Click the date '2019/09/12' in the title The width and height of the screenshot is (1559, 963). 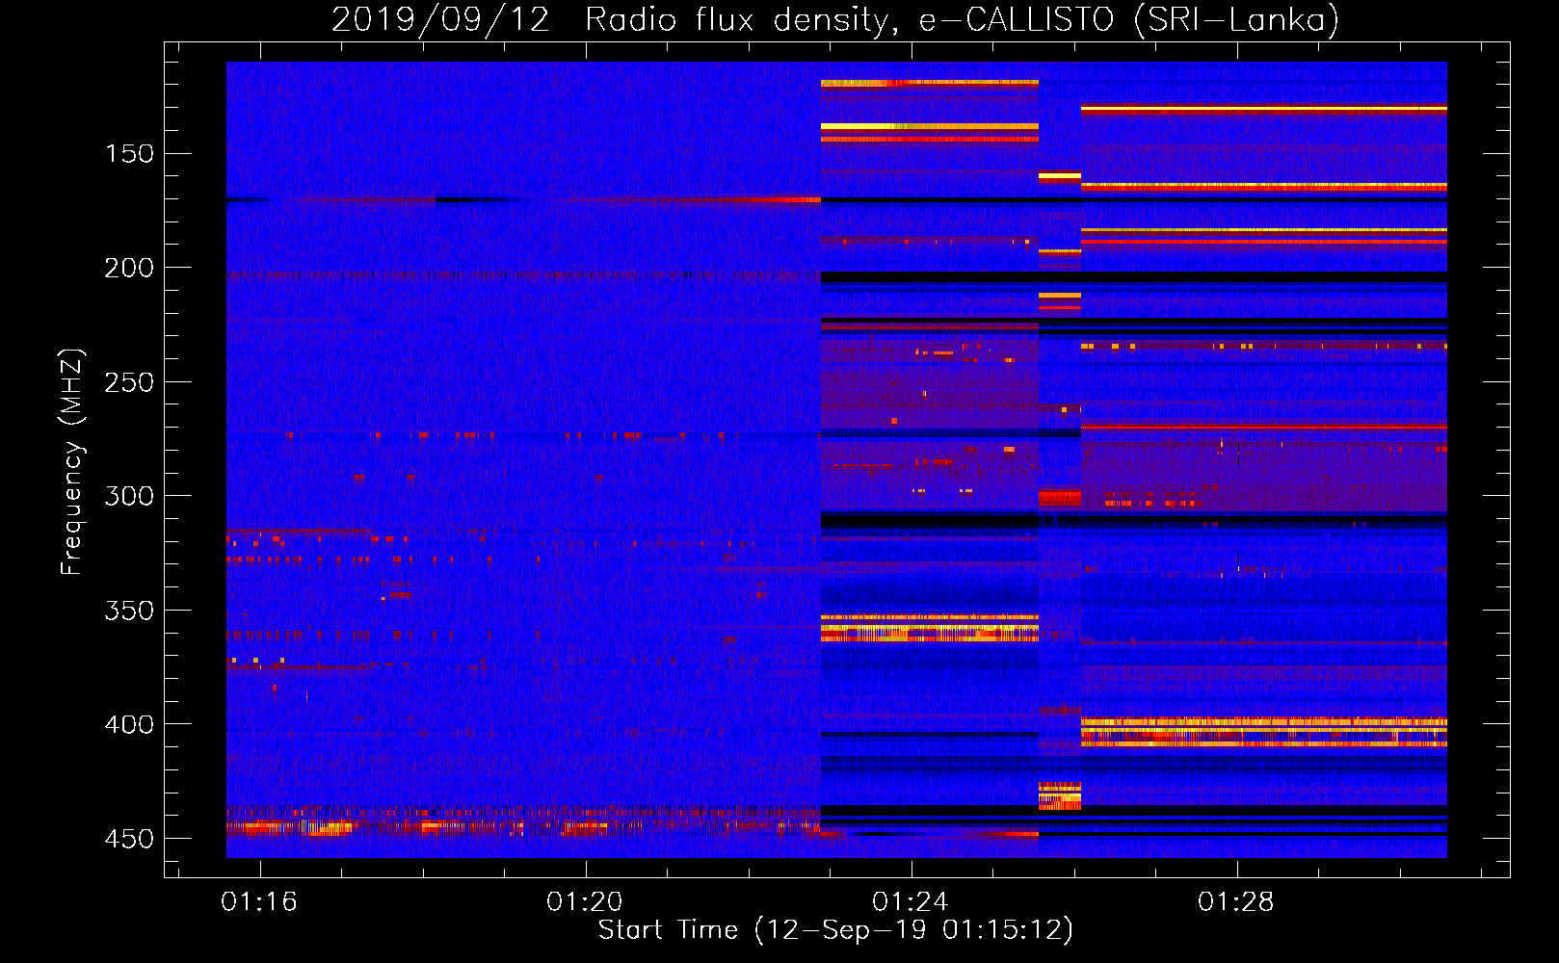point(440,19)
